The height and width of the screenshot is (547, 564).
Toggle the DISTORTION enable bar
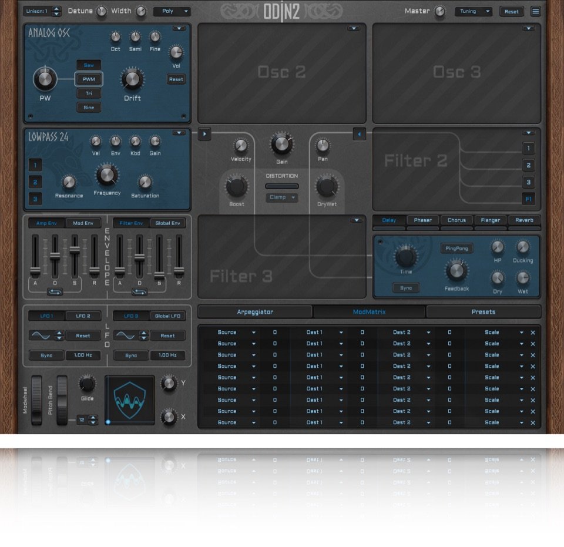281,186
